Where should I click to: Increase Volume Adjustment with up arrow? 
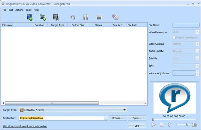pyautogui.click(x=197, y=72)
